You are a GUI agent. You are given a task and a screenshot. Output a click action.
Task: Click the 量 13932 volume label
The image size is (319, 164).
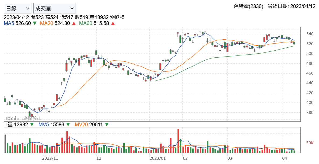(18, 124)
